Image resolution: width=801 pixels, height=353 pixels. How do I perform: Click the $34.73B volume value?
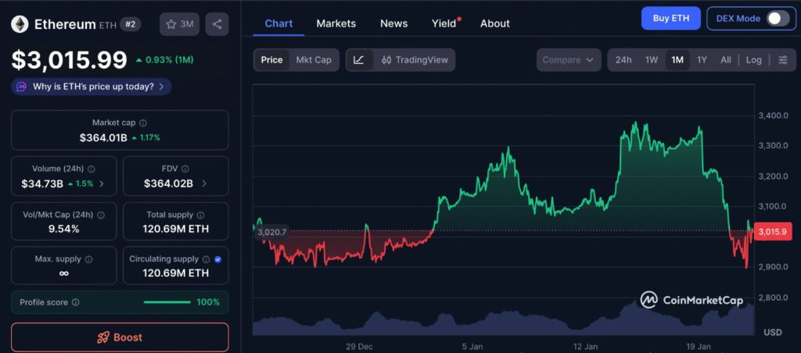42,184
